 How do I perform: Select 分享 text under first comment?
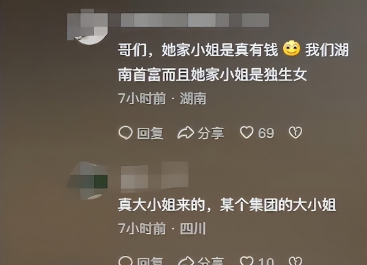click(x=211, y=133)
